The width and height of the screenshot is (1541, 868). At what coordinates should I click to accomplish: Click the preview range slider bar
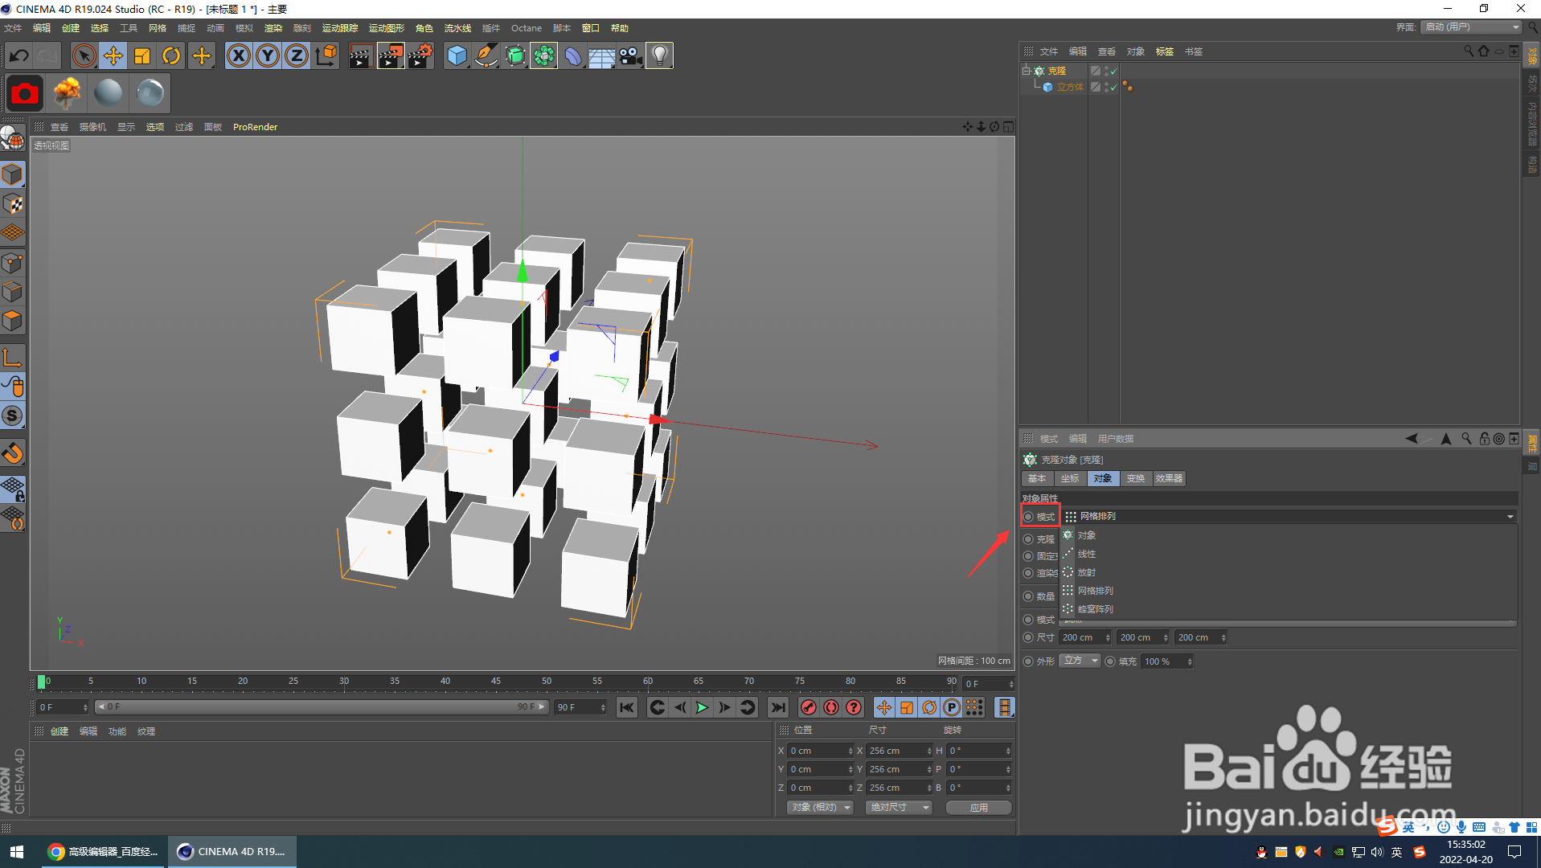[322, 707]
